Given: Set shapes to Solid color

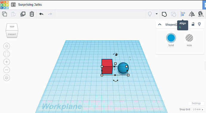Looking at the screenshot, I should [171, 38].
